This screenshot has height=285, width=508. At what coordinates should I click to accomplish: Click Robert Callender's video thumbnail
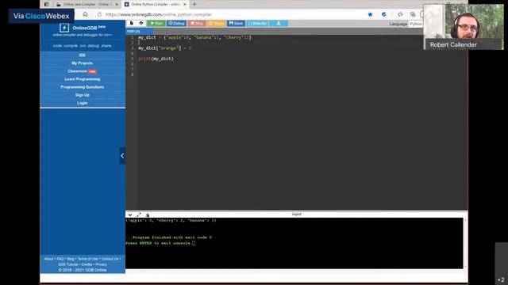click(464, 27)
